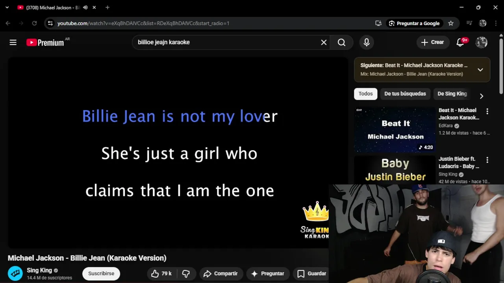Screen dimensions: 504x283
Task: Open a new browser tab
Action: coord(107,7)
